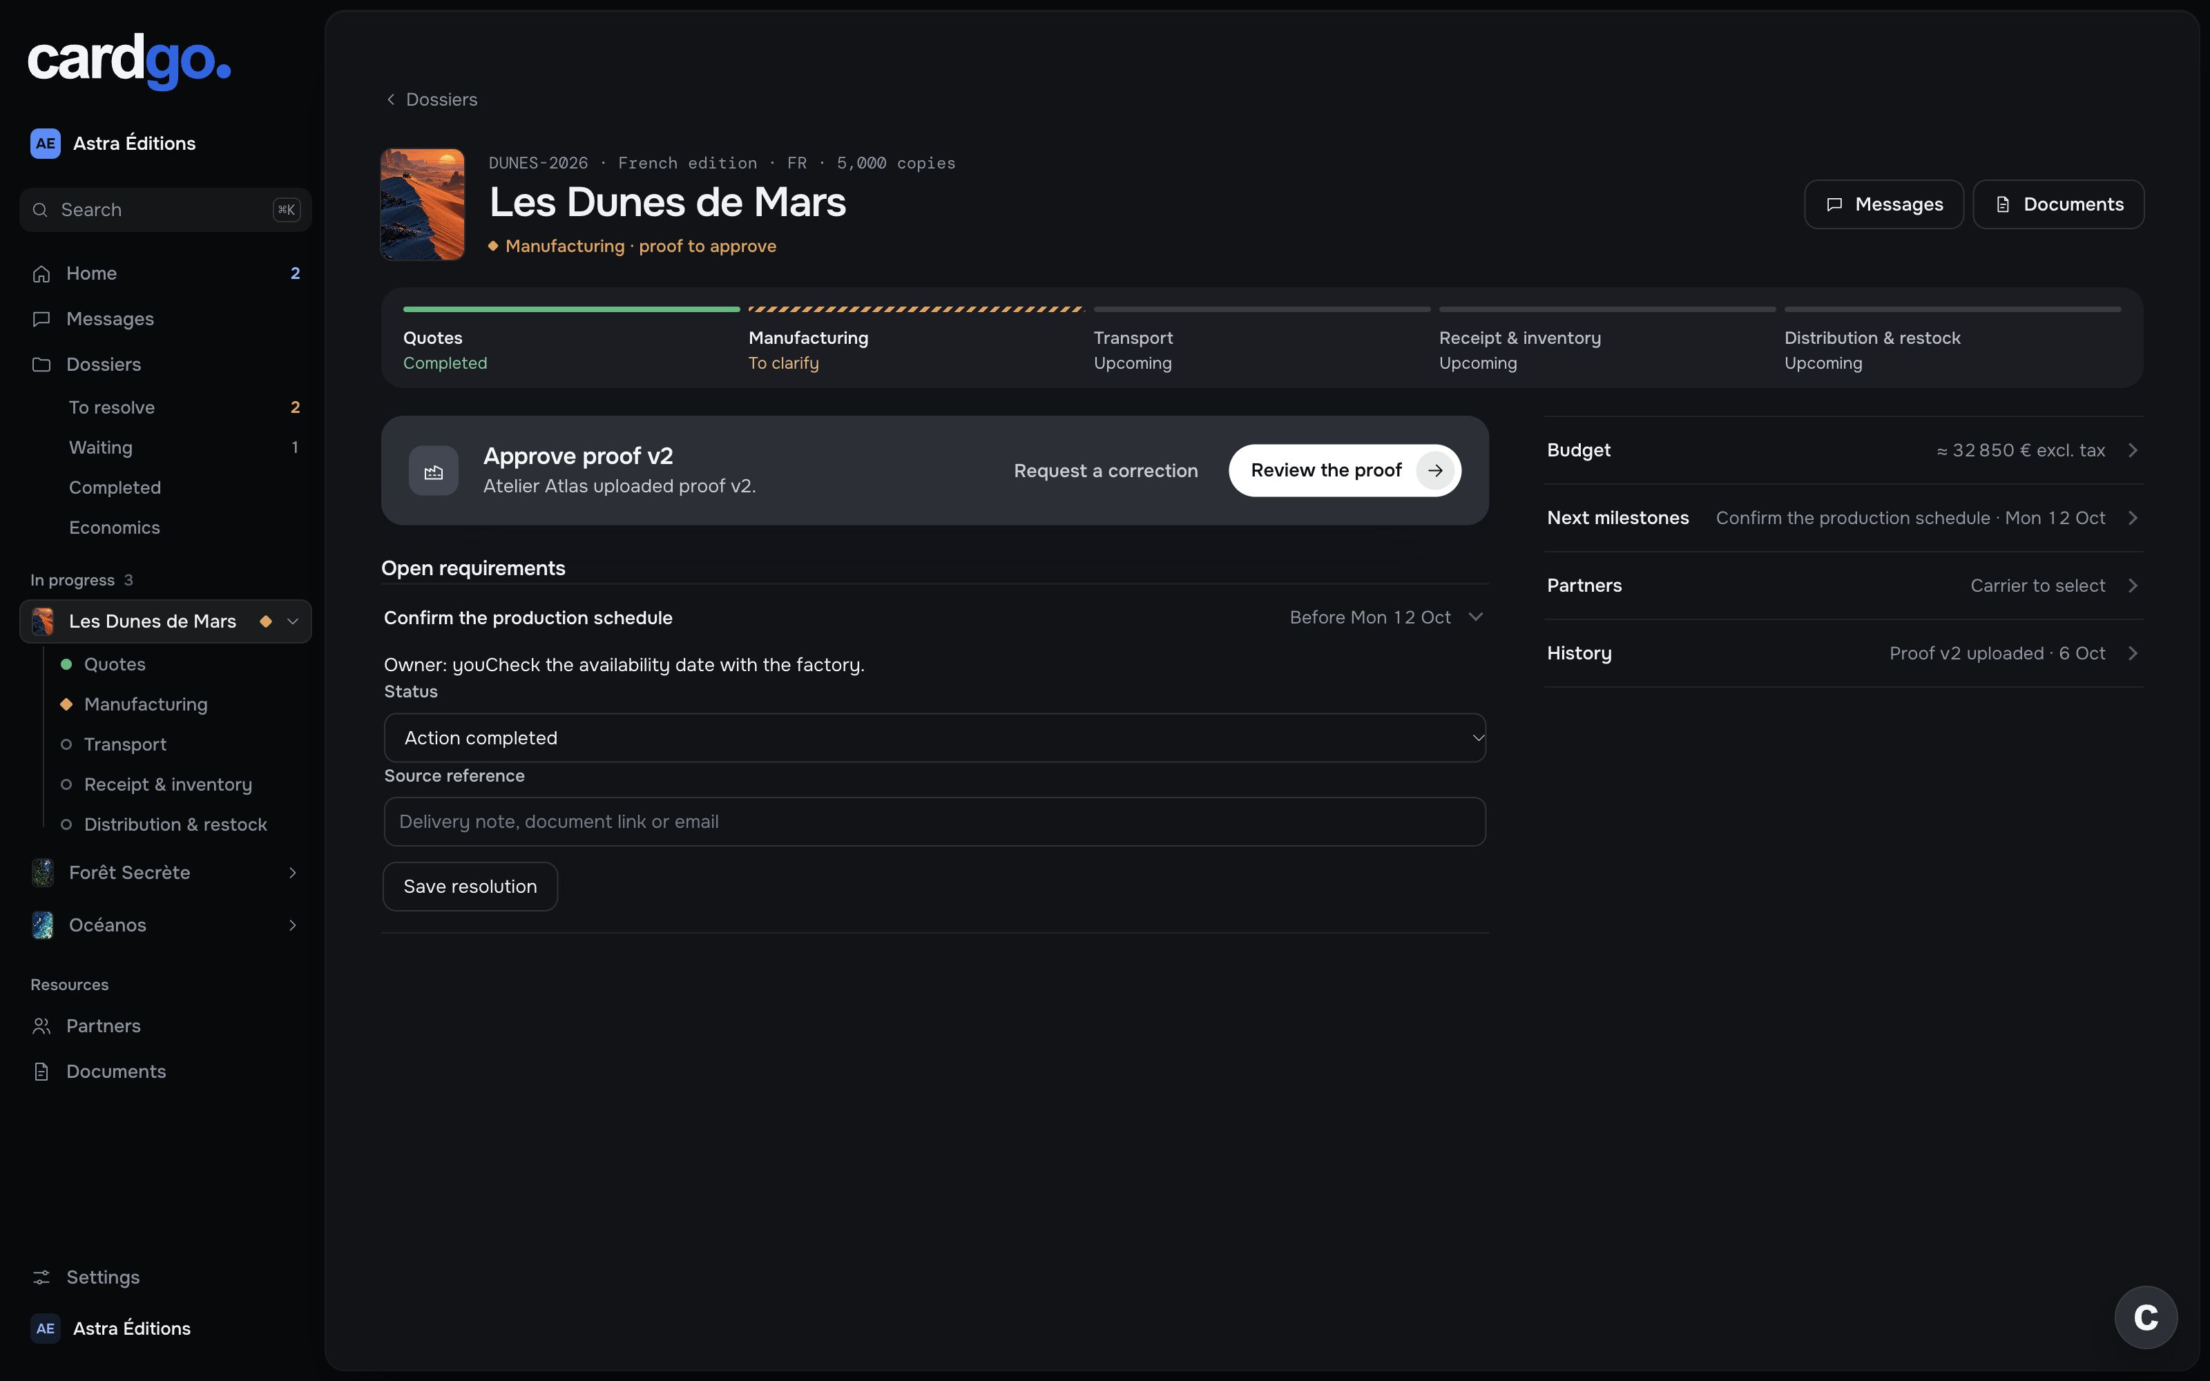Click the Settings sliders icon

(41, 1278)
